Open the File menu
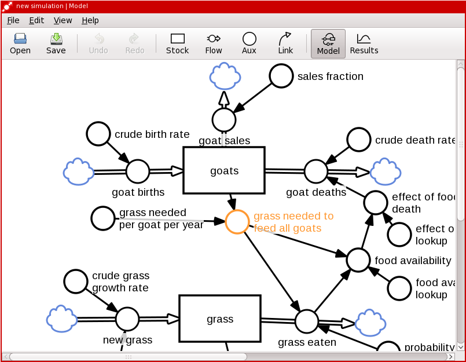The image size is (466, 362). [x=13, y=20]
